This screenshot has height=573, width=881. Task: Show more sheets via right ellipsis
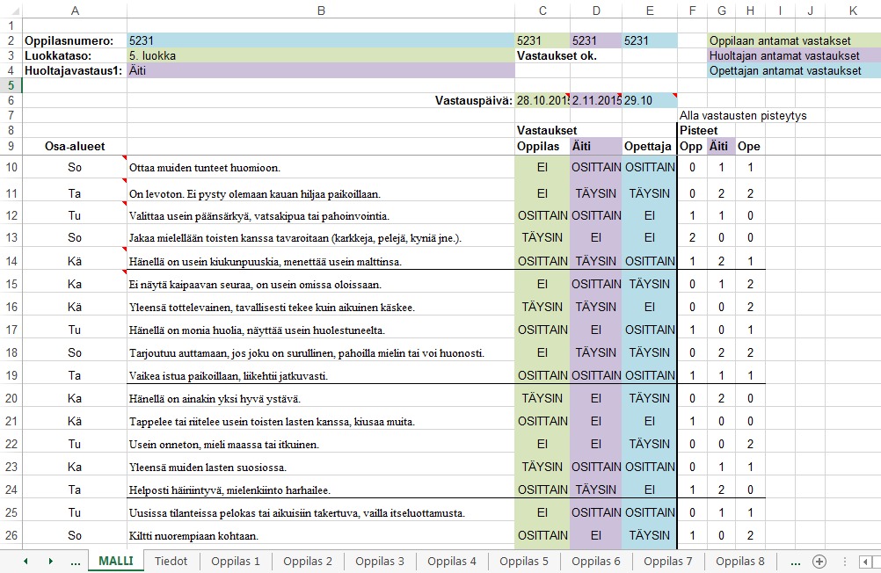coord(795,562)
